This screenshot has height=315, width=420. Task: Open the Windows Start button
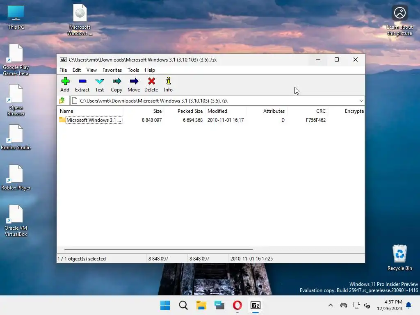[165, 305]
